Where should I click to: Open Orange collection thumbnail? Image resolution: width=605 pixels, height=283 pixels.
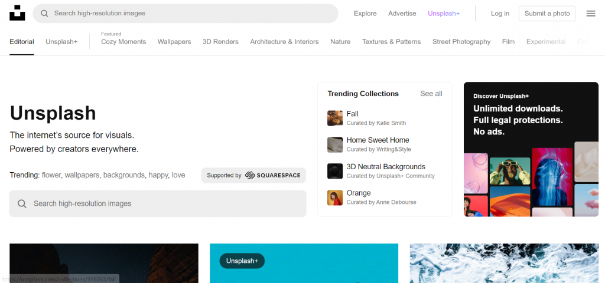335,198
